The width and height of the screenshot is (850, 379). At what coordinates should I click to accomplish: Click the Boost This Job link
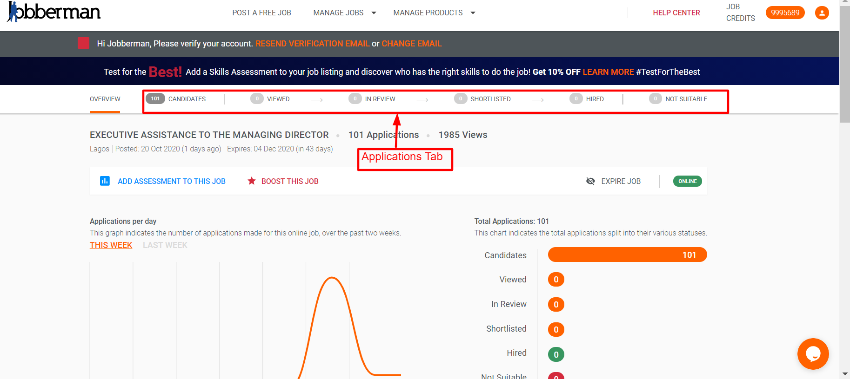[x=289, y=181]
